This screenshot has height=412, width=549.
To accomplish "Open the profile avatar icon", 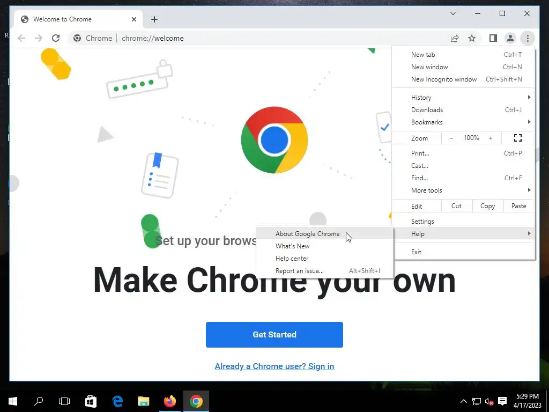I will point(510,38).
